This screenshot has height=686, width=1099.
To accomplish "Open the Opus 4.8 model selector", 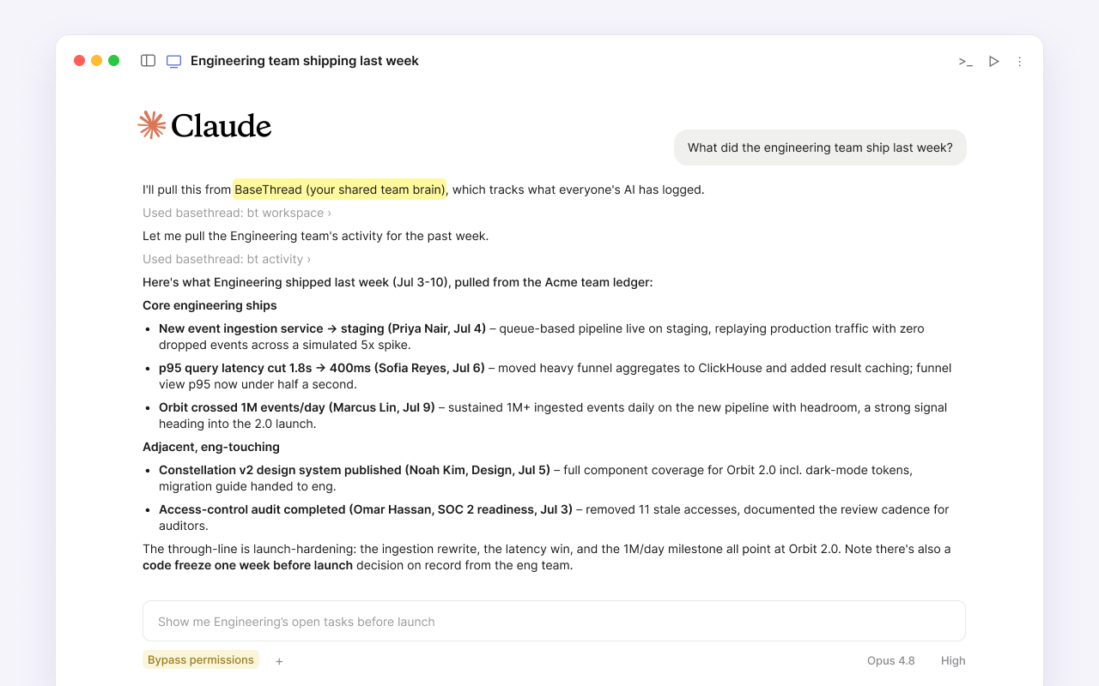I will click(x=891, y=660).
